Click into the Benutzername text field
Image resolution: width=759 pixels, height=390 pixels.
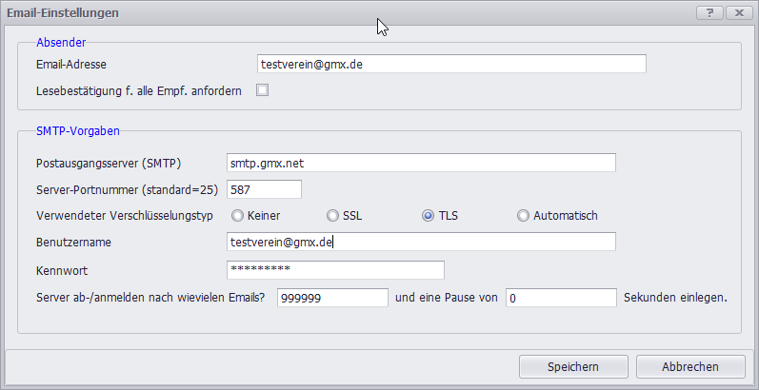click(419, 243)
